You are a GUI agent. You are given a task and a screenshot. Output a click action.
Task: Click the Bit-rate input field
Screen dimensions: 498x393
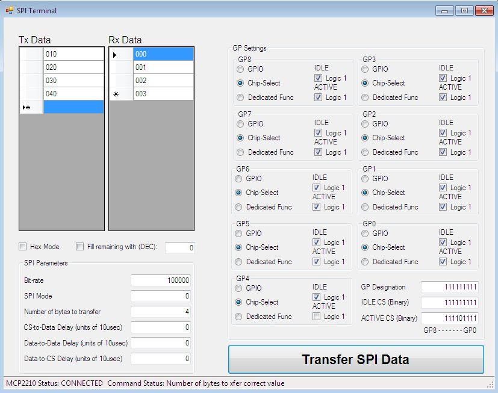[x=161, y=280]
